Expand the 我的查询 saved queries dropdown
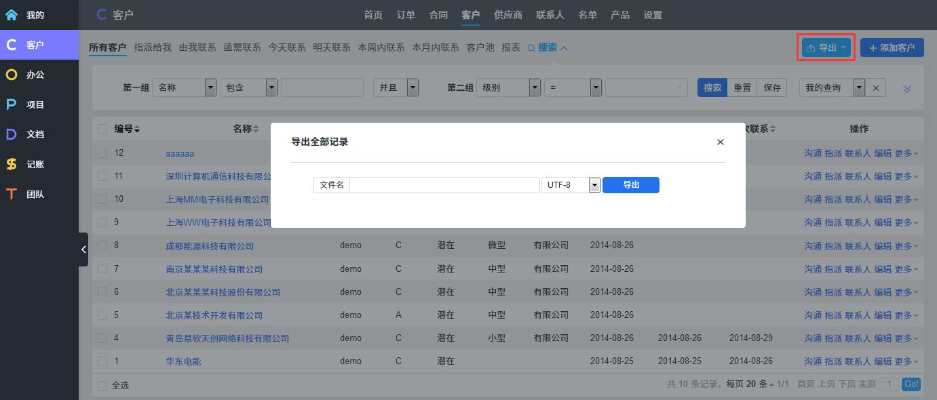 (859, 87)
